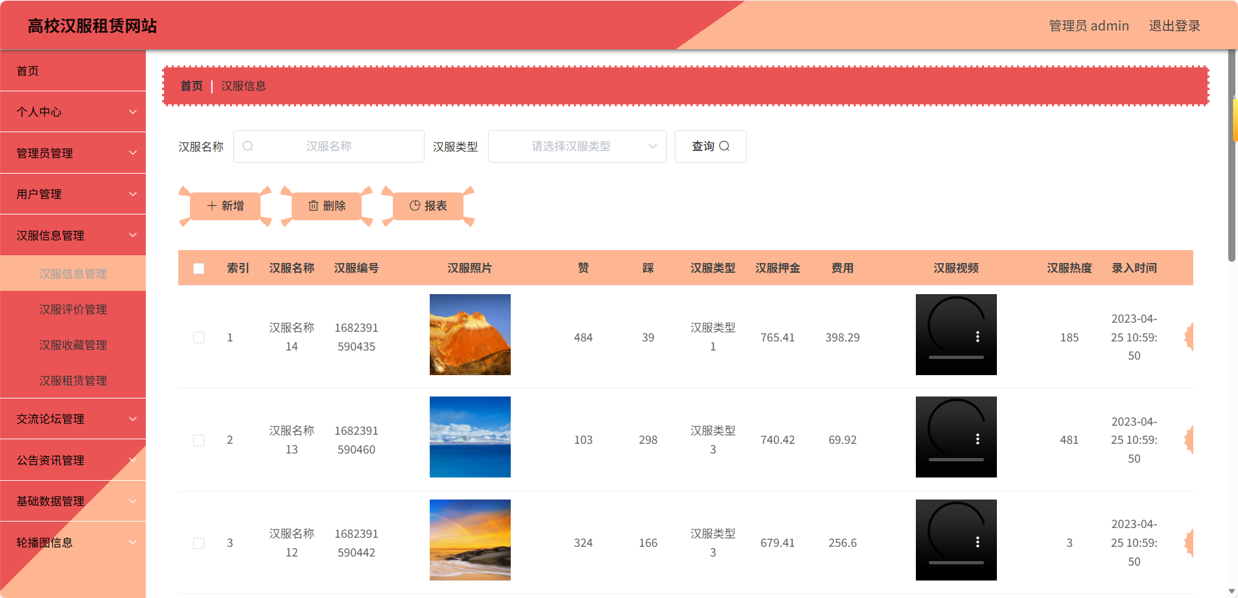Click 汉服编号 1682391590442 cell

(356, 543)
